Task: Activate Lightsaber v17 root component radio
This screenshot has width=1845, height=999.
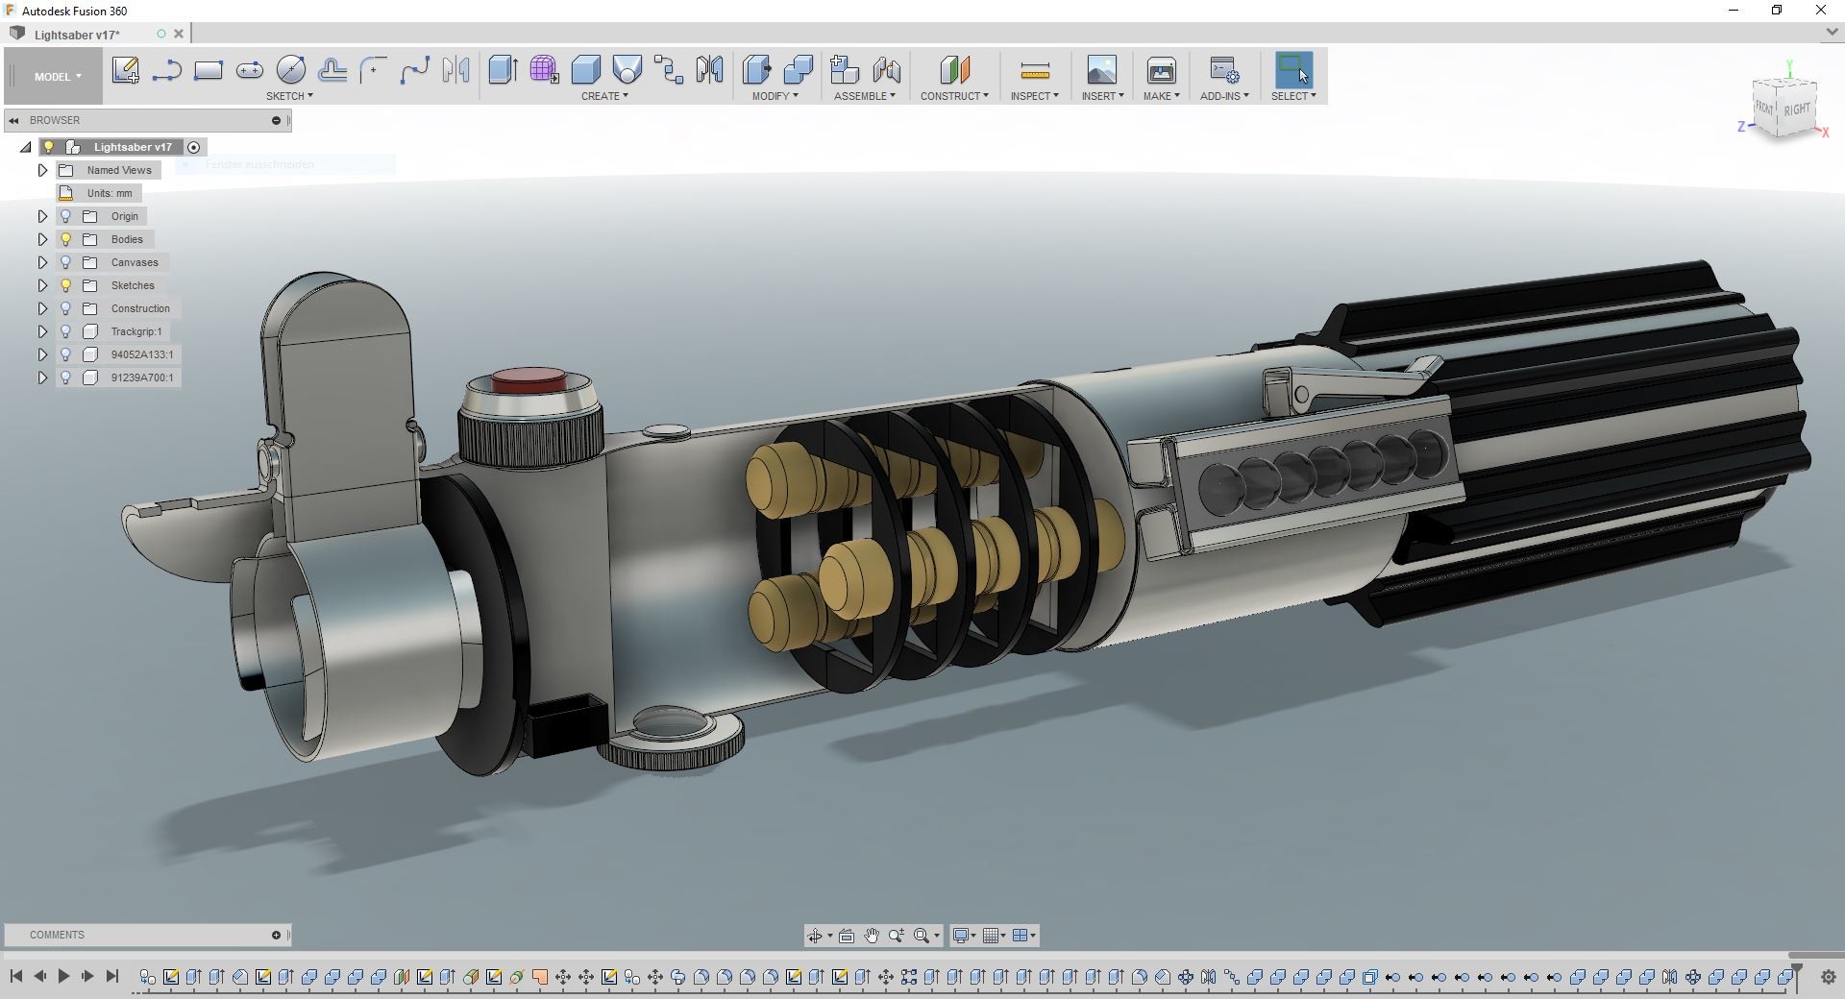Action: click(194, 147)
